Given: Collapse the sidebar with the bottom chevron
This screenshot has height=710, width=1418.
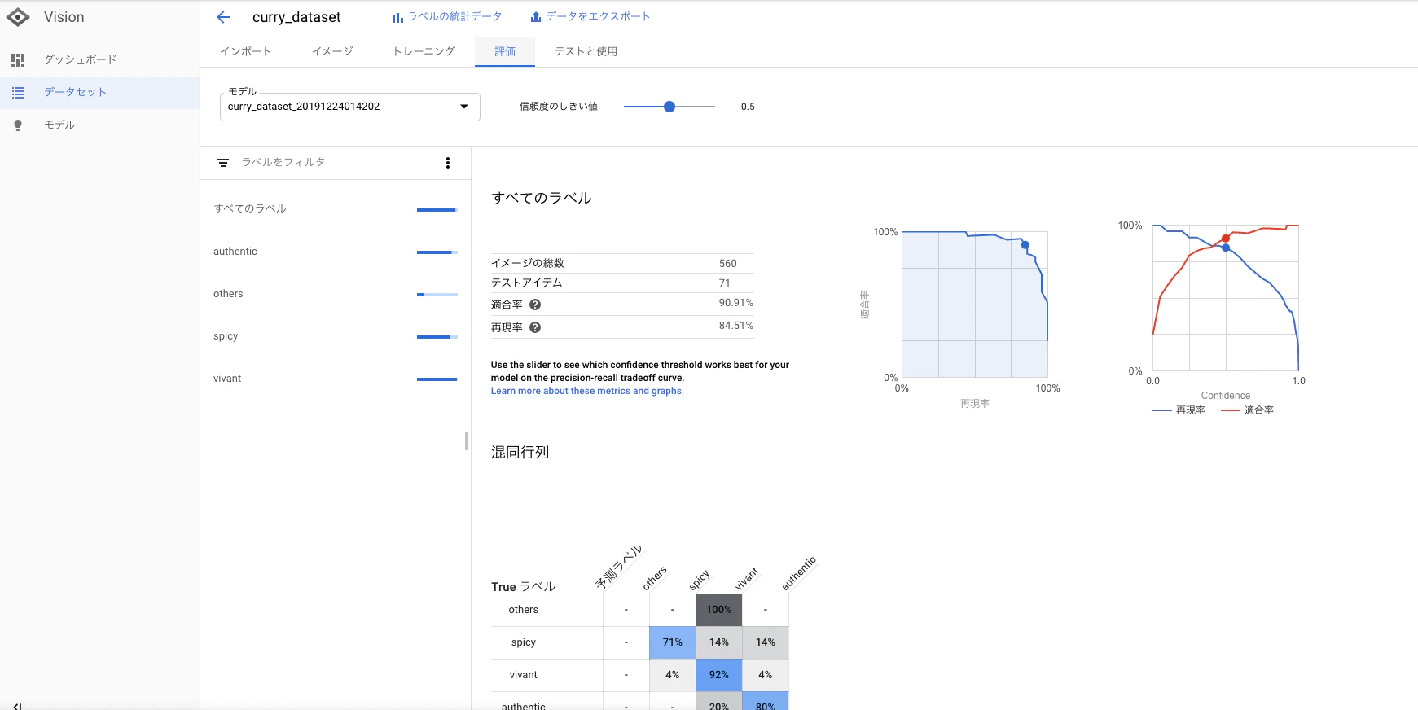Looking at the screenshot, I should [17, 706].
